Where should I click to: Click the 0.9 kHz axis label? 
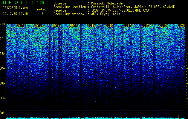click(2, 68)
